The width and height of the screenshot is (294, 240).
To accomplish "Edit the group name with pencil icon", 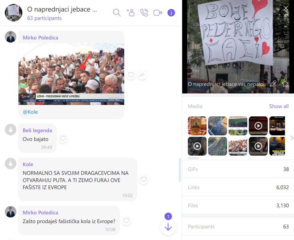I will point(273,84).
